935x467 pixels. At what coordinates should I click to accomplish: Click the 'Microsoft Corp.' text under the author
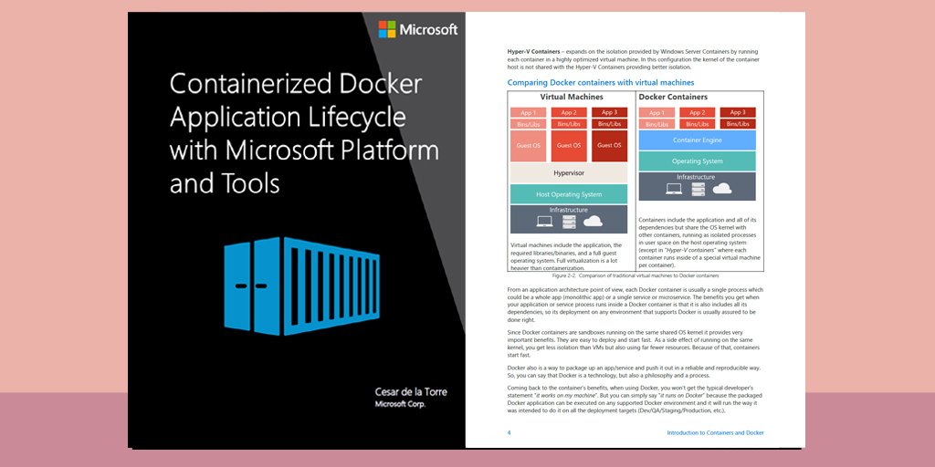tap(400, 404)
